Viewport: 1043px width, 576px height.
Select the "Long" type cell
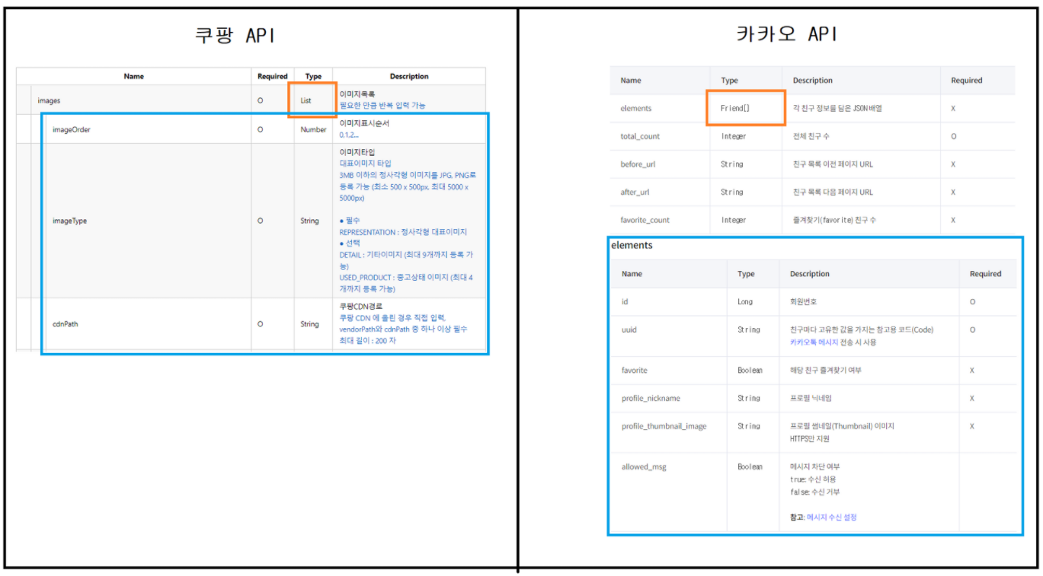tap(745, 302)
